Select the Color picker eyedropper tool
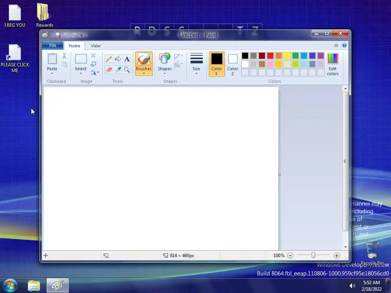391x293 pixels. pos(118,69)
